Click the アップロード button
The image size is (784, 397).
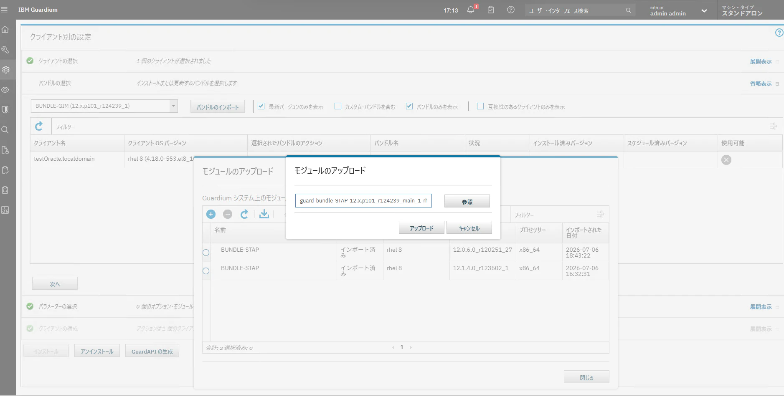[x=421, y=228]
